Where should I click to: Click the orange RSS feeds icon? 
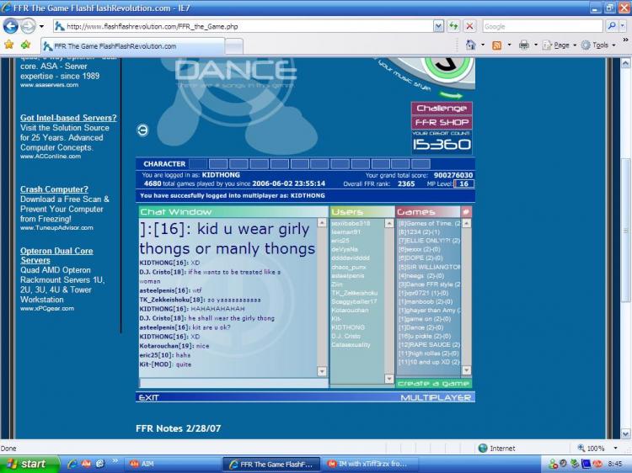click(496, 45)
